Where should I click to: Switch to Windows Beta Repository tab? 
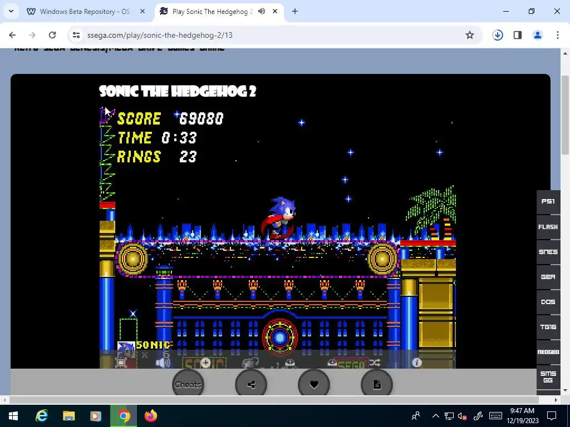pos(85,12)
